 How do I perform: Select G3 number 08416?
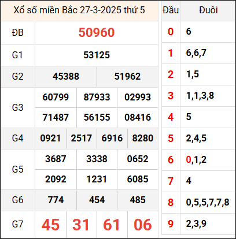(138, 117)
